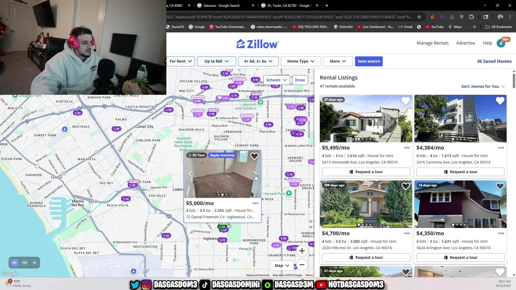This screenshot has width=516, height=290.
Task: Open the 3624 Arlington Ave listing photo
Action: click(x=460, y=204)
